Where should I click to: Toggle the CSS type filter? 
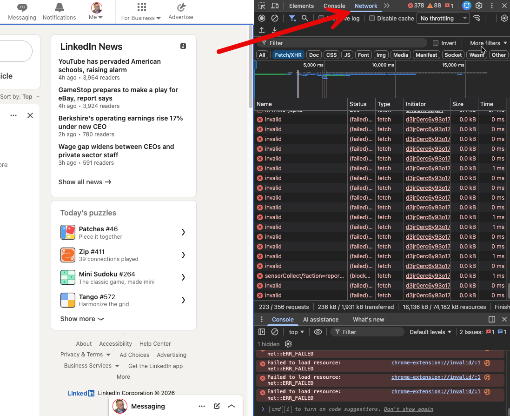click(331, 55)
